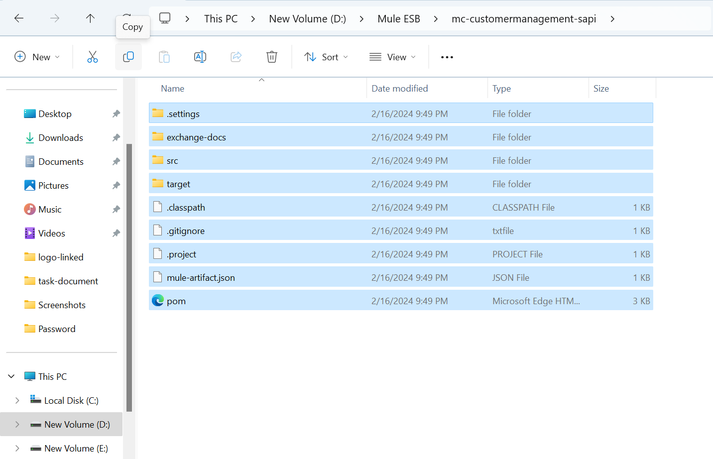Go back with the left arrow
The height and width of the screenshot is (459, 713).
click(19, 18)
